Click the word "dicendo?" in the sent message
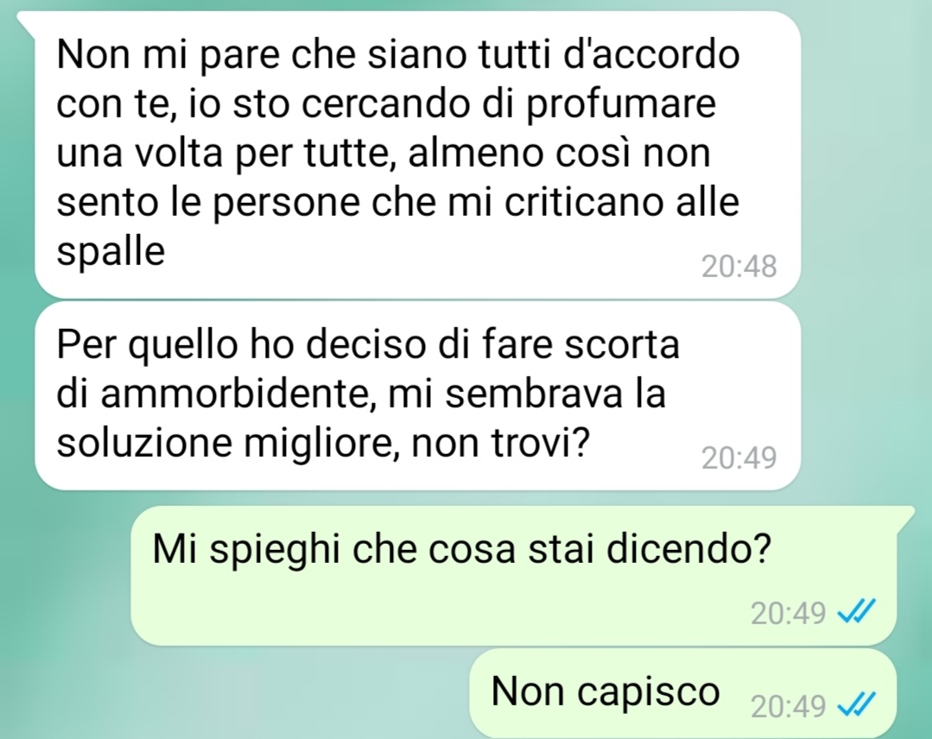Viewport: 932px width, 739px height. tap(688, 549)
